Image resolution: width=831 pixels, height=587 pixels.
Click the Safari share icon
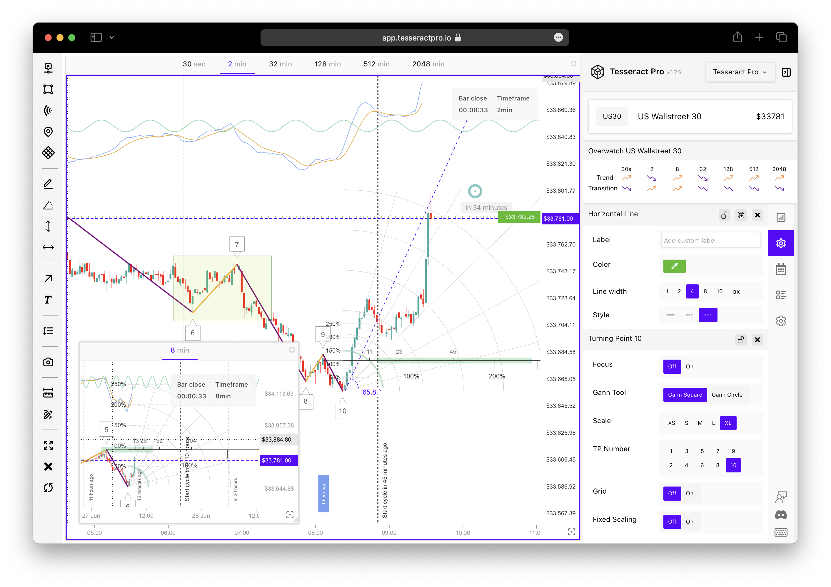click(737, 37)
